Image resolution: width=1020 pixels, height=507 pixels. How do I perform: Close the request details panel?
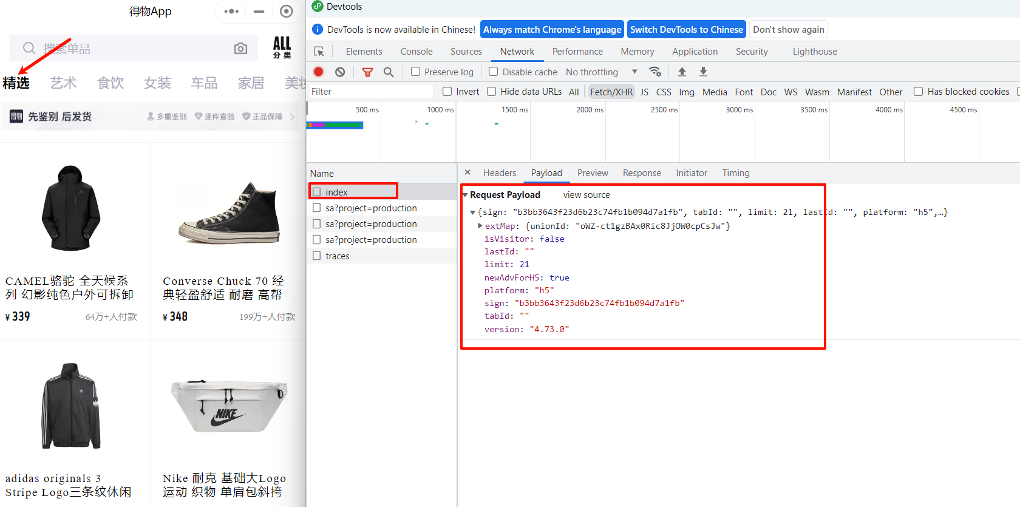click(x=467, y=172)
